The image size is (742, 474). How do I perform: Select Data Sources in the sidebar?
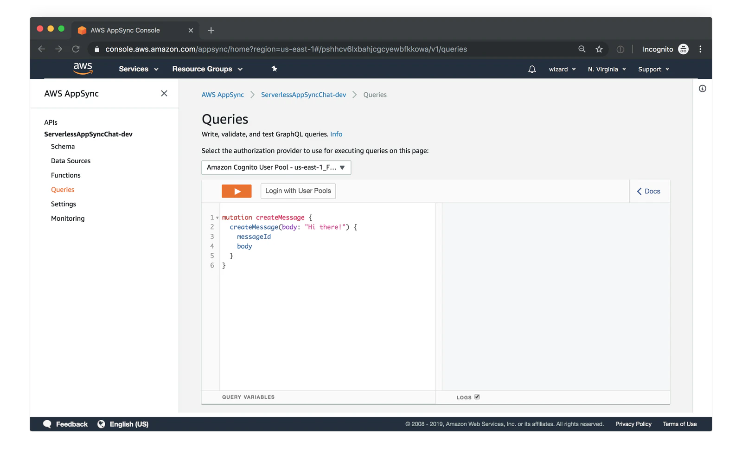[x=70, y=160]
